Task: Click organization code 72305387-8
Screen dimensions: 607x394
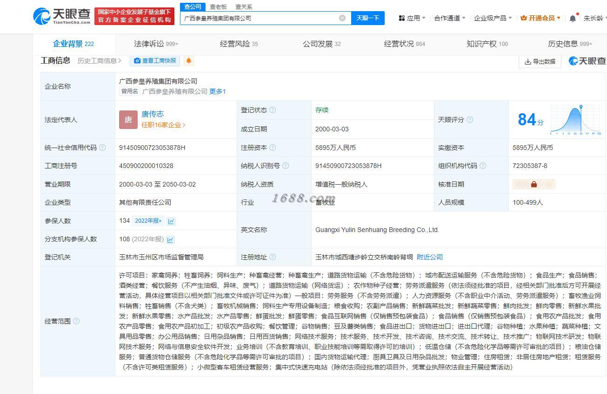Action: point(530,166)
